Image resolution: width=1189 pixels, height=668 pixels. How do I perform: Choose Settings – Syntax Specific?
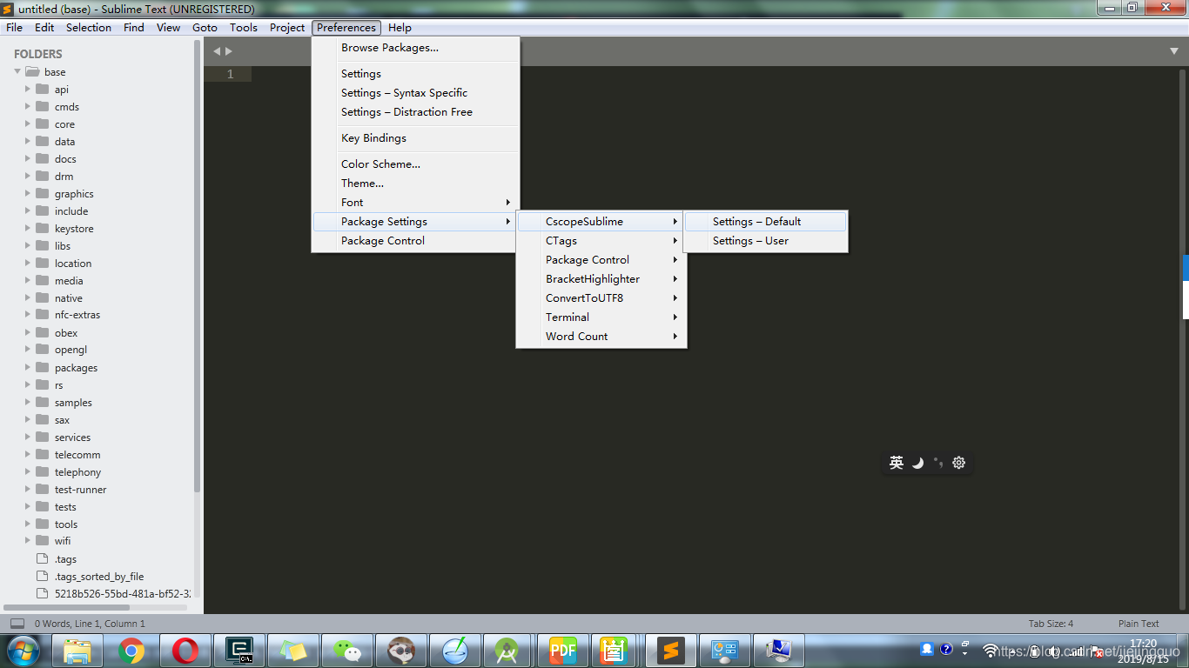pyautogui.click(x=416, y=93)
